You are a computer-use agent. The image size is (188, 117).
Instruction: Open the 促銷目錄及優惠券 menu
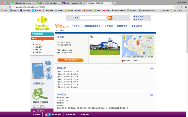click(x=92, y=26)
